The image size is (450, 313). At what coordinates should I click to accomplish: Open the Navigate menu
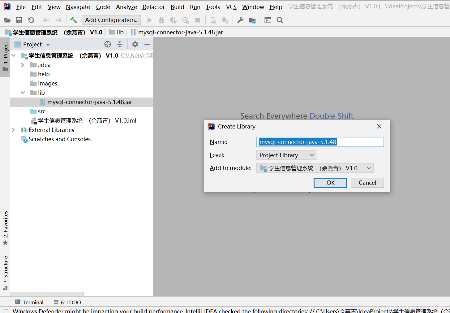click(x=78, y=7)
